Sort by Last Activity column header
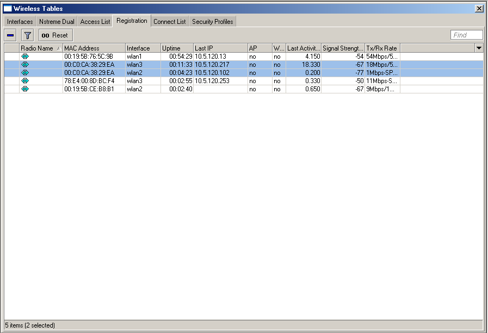Viewport: 488px width, 333px height. (x=304, y=48)
